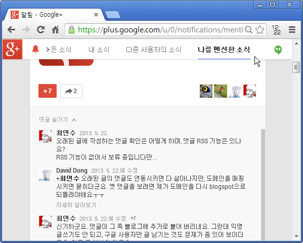The image size is (303, 243).
Task: Open David Dong's profile name link
Action: pos(72,171)
